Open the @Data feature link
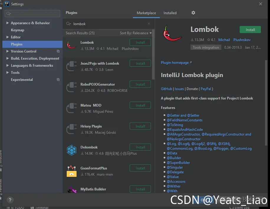Screen dimensions: 270x209 (x=172, y=153)
